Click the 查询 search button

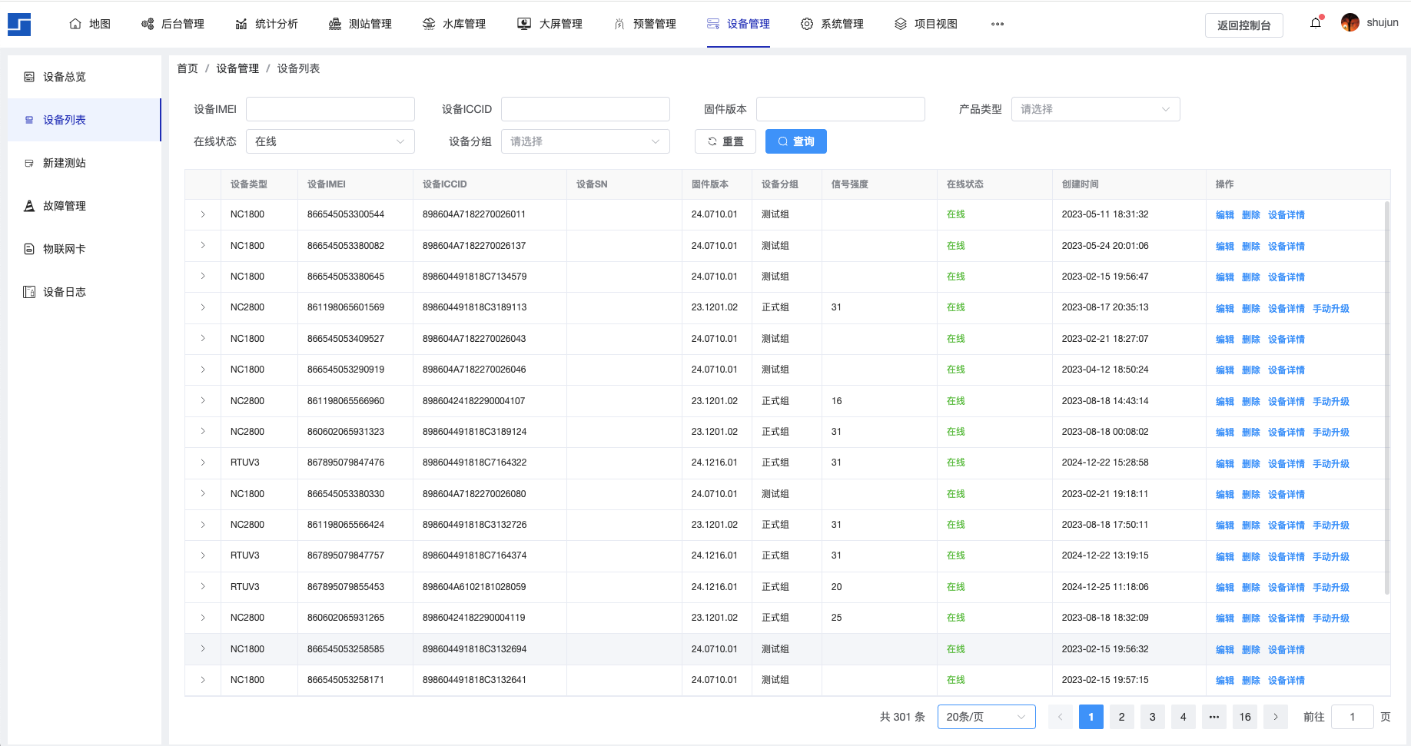point(795,141)
